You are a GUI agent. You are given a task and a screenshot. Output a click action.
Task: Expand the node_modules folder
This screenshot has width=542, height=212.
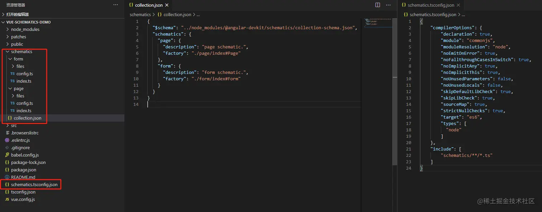point(25,29)
